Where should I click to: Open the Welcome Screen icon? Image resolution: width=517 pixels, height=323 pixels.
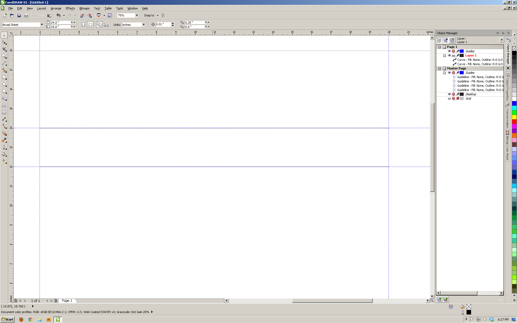coord(110,15)
